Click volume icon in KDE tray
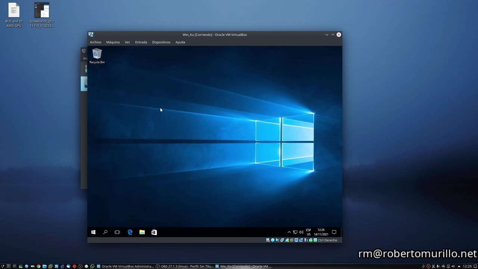The image size is (478, 269). [x=453, y=266]
